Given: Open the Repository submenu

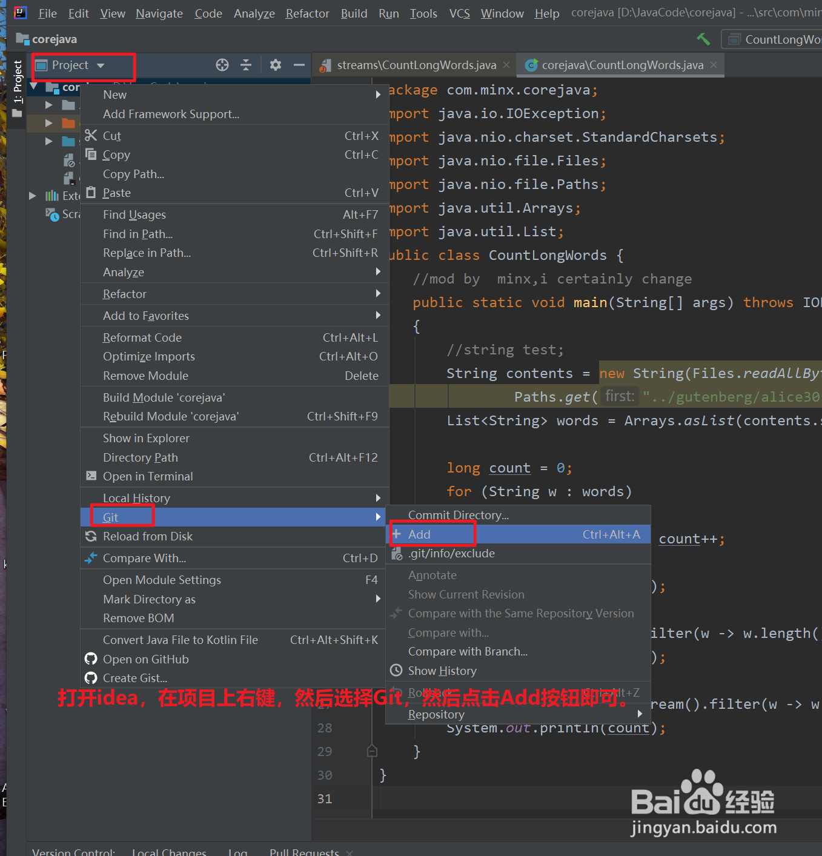Looking at the screenshot, I should [518, 714].
